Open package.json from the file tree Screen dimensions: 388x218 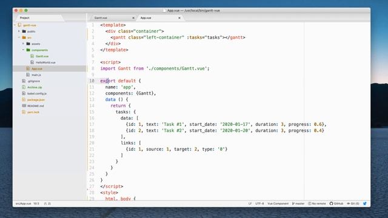coord(36,99)
